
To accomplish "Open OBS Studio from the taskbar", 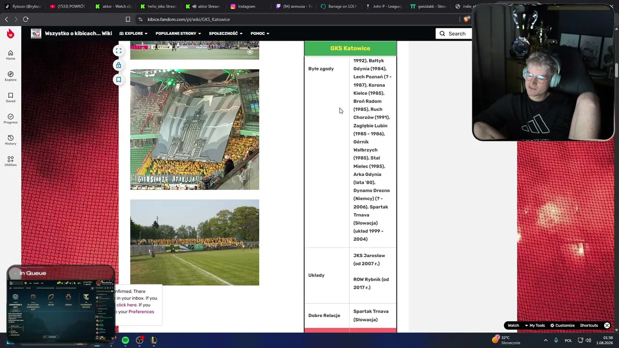I will [139, 340].
